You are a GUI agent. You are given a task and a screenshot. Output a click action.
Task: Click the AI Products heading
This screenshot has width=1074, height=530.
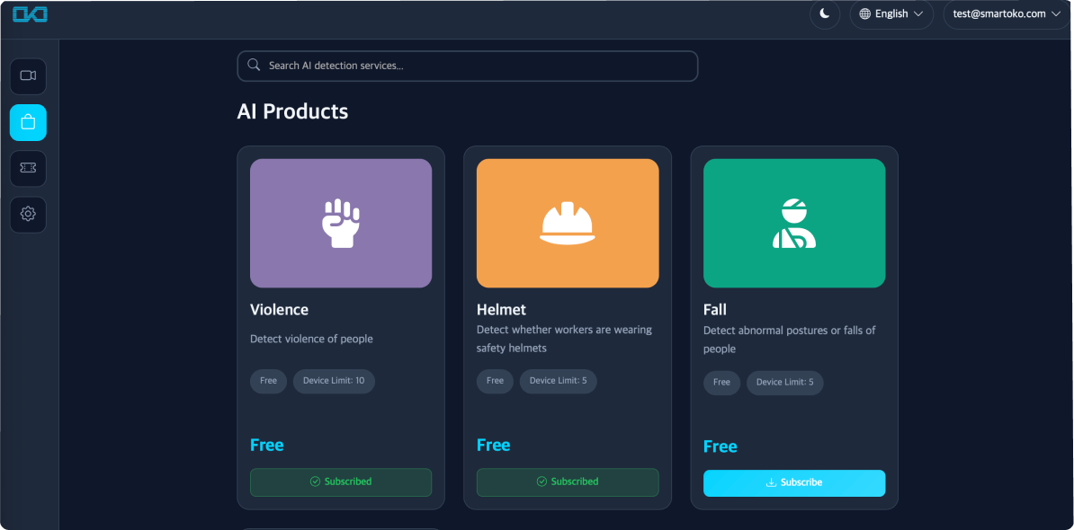[292, 111]
